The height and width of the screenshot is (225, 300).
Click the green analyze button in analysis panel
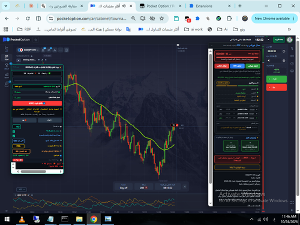pos(253,66)
